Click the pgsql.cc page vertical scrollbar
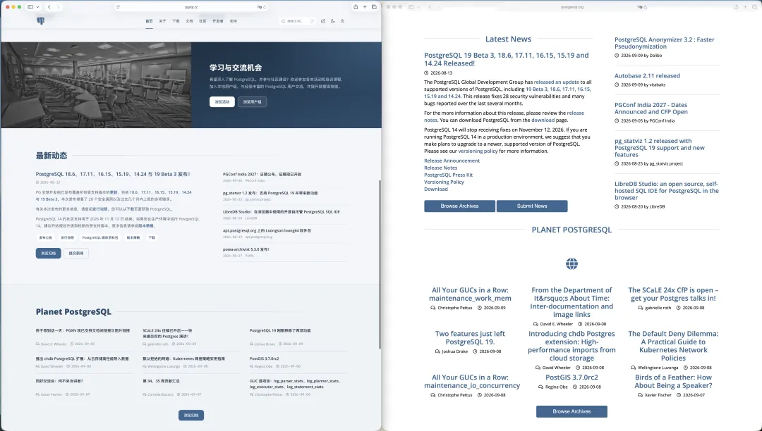The image size is (762, 431). tap(380, 264)
